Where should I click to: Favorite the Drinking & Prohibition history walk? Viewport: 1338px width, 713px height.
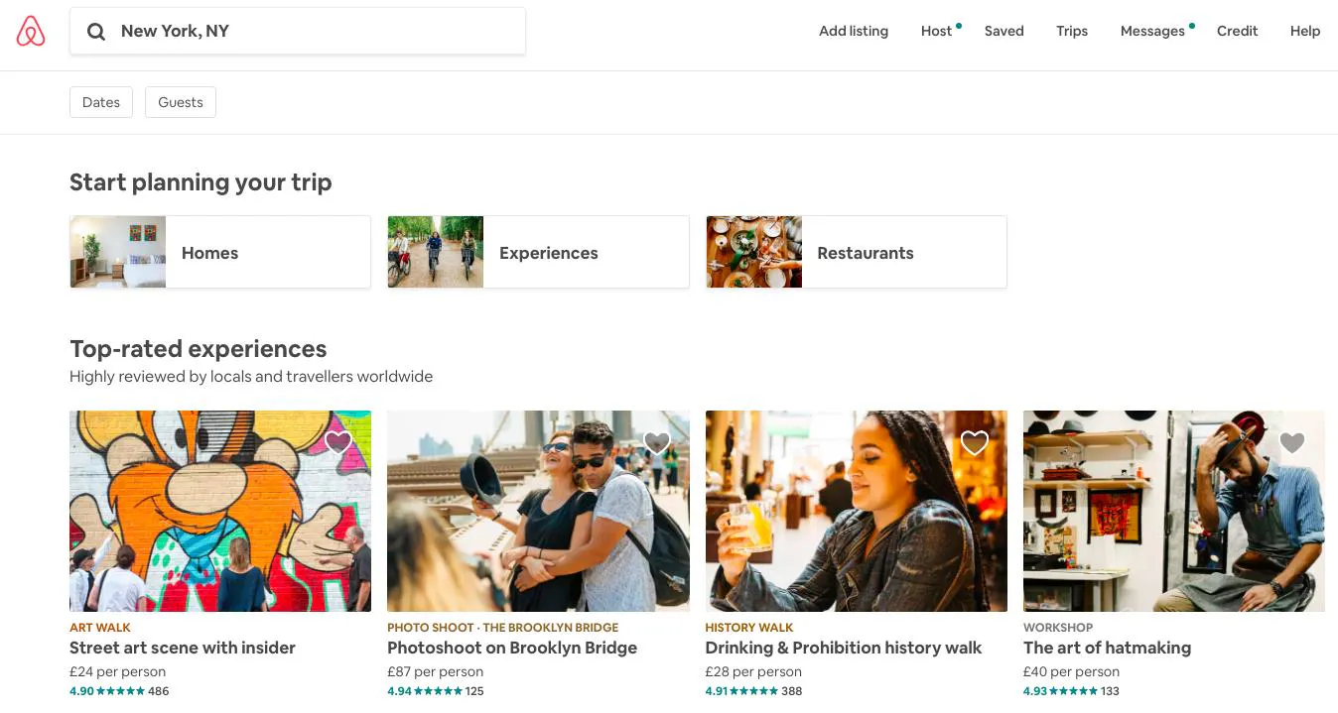[x=975, y=442]
